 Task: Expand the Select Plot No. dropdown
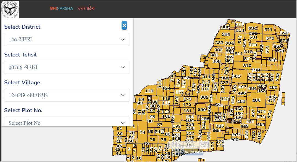[x=67, y=123]
